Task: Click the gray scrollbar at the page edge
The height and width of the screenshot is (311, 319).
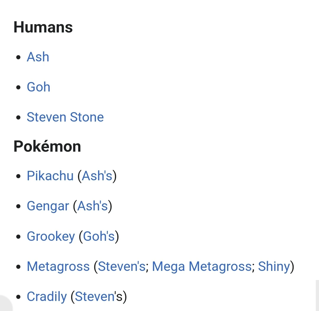Action: (317, 296)
